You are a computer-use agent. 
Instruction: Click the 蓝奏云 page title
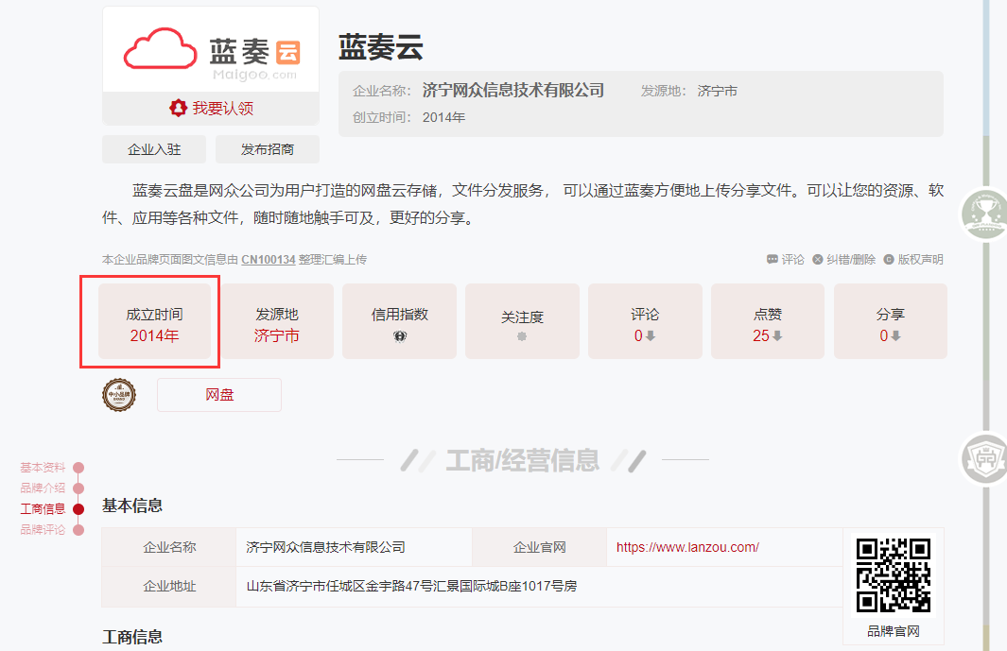(x=381, y=47)
